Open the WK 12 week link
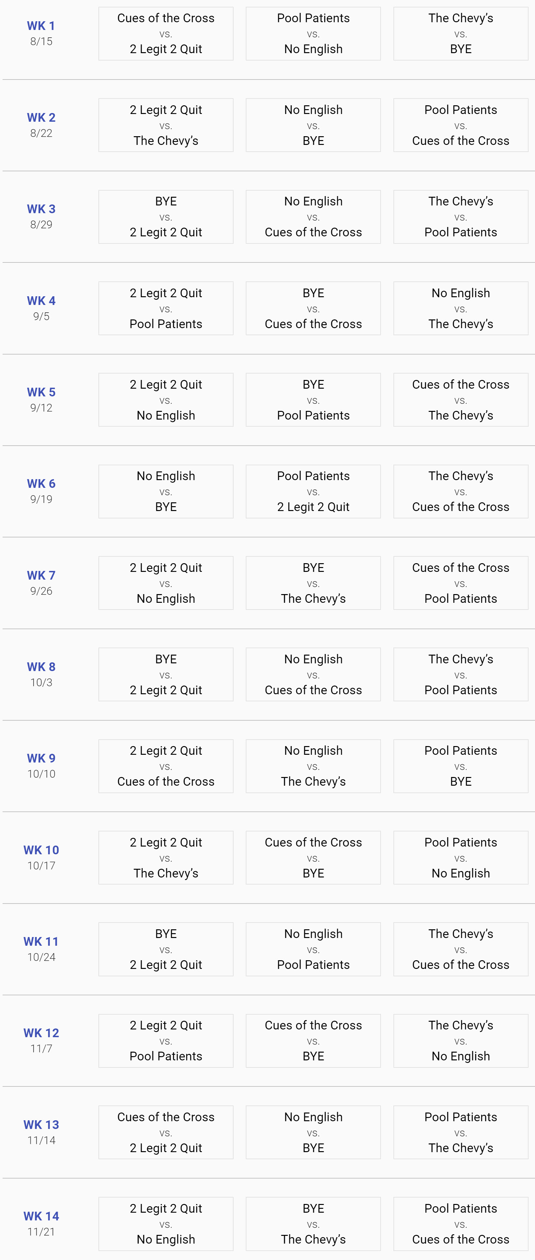This screenshot has width=535, height=1260. 41,1033
